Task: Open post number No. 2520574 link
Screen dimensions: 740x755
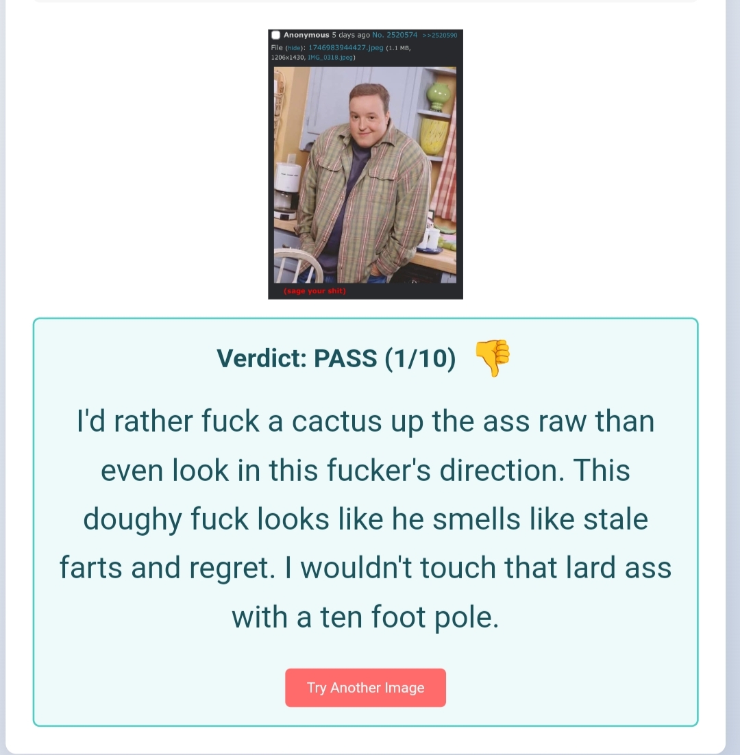Action: point(395,35)
